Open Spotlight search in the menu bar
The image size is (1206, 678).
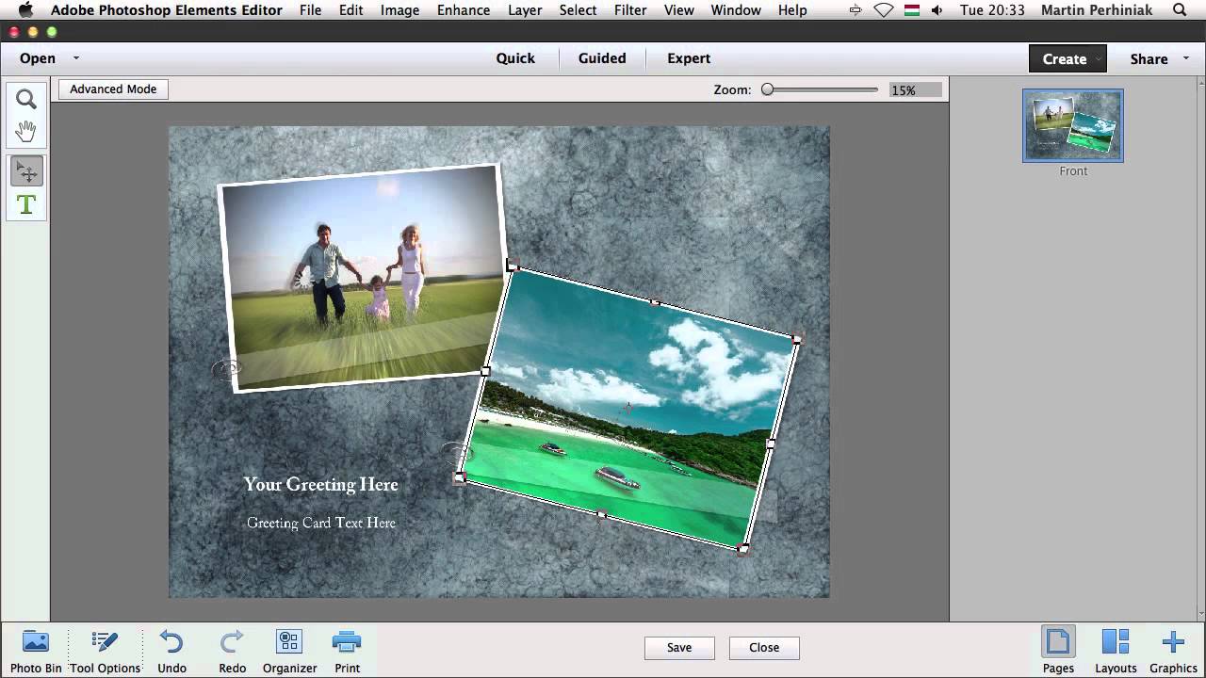pyautogui.click(x=1181, y=10)
